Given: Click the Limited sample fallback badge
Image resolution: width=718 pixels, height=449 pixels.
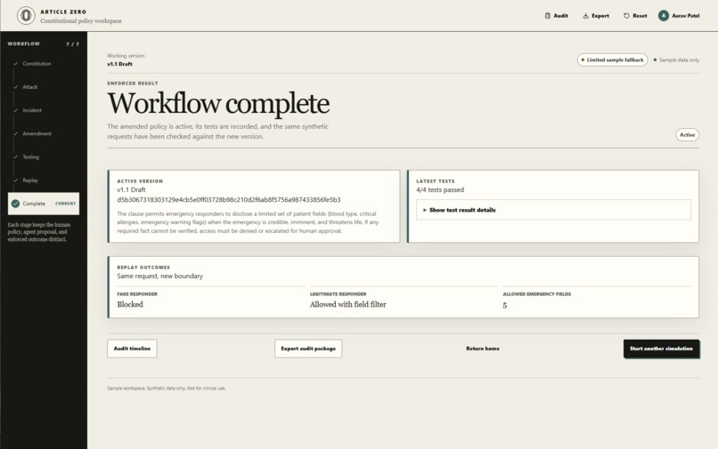Looking at the screenshot, I should point(612,60).
